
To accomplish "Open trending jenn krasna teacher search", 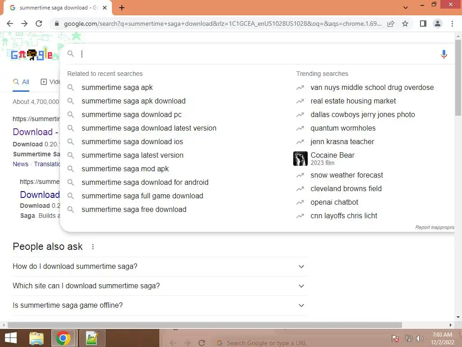I will click(x=342, y=142).
